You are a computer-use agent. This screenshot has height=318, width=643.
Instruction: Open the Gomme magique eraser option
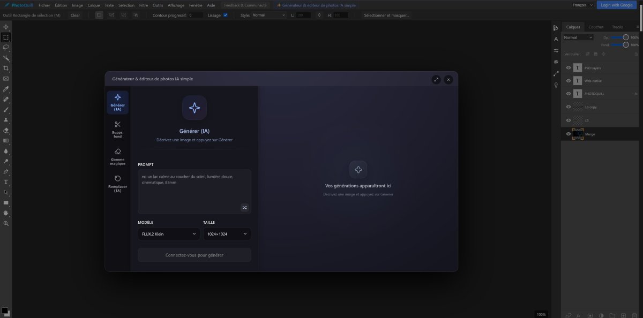(117, 157)
